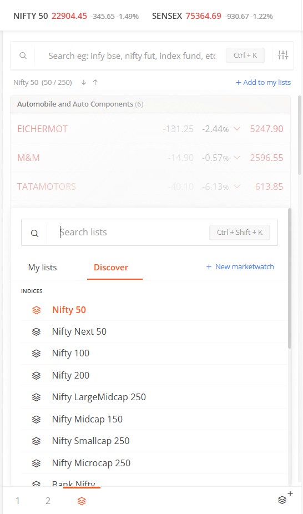Sort the Nifty 50 list descending
The height and width of the screenshot is (514, 303).
pos(84,82)
